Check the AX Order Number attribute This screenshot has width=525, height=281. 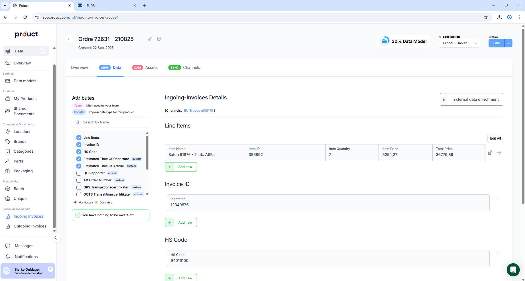click(x=79, y=180)
